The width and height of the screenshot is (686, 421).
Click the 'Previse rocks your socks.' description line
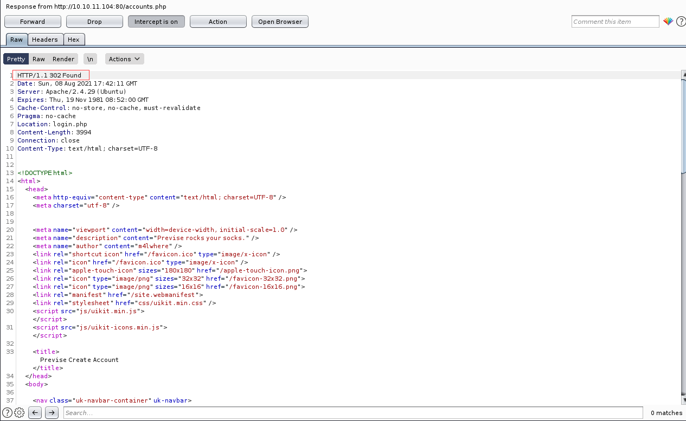pos(146,238)
